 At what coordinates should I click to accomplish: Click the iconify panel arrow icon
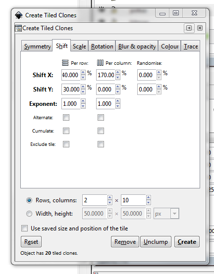(x=189, y=28)
